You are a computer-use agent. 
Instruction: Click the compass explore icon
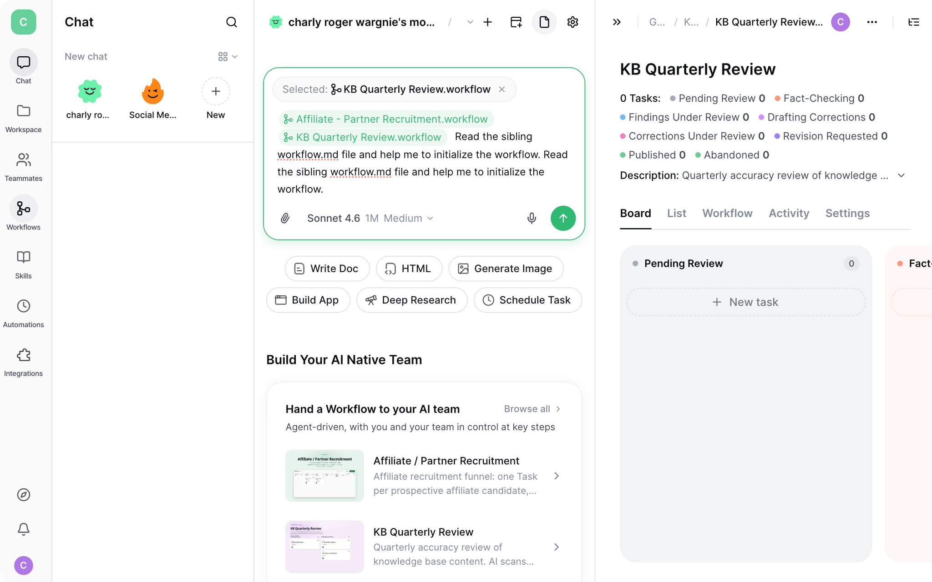(x=23, y=494)
